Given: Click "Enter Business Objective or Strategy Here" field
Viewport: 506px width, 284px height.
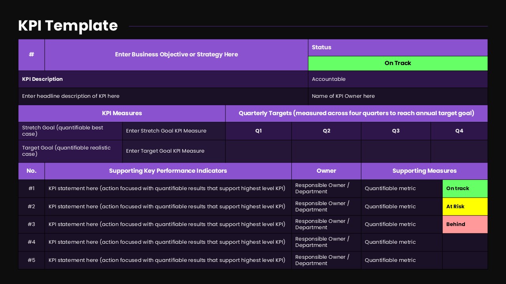Looking at the screenshot, I should click(176, 54).
